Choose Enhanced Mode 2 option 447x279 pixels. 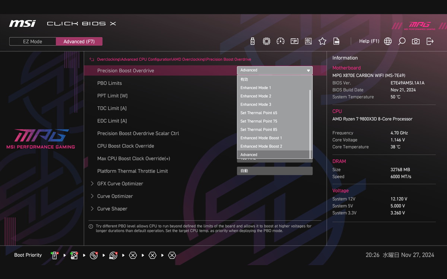tap(273, 96)
